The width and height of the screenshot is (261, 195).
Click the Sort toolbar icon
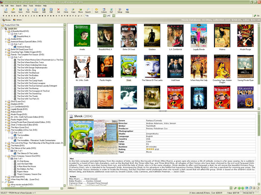coord(96,10)
